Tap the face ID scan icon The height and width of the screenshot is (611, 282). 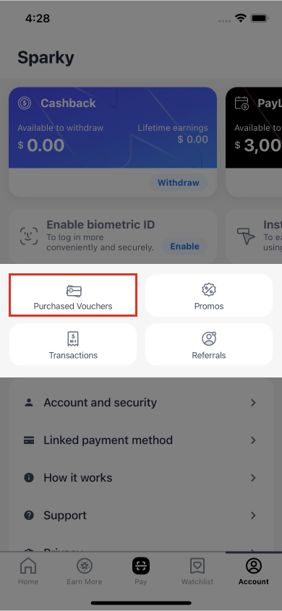[x=29, y=236]
